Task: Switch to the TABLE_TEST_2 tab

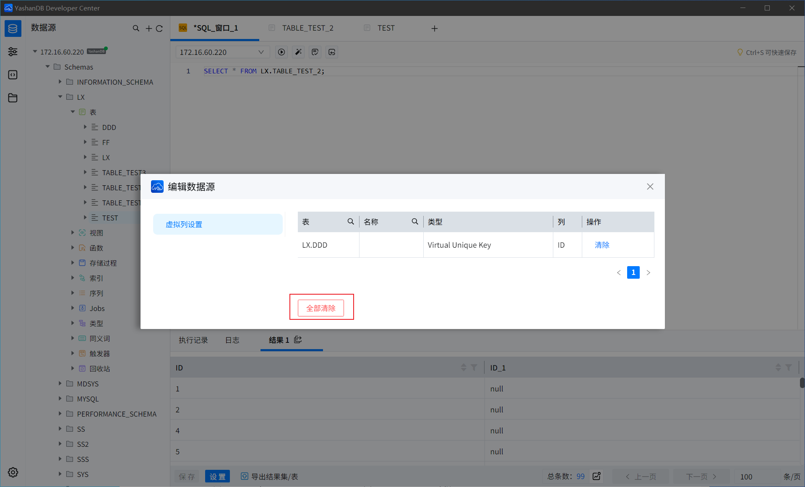Action: (307, 28)
